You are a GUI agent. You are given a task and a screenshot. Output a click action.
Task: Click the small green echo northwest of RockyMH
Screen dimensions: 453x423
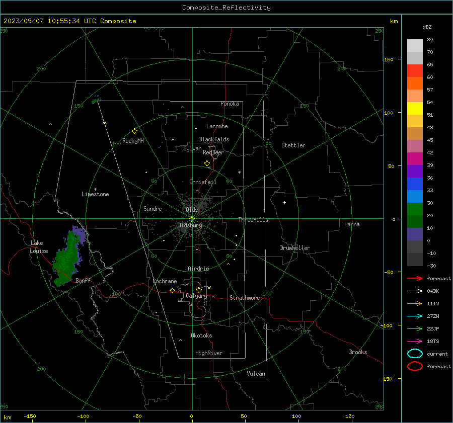tap(95, 101)
